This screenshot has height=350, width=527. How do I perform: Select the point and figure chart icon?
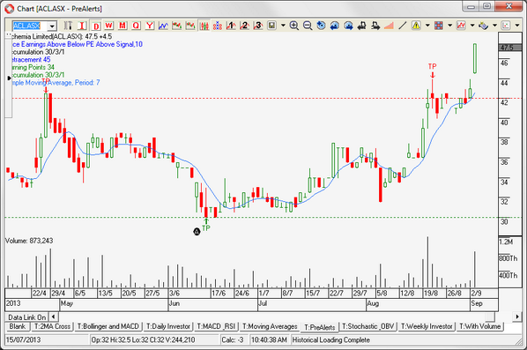pos(218,26)
